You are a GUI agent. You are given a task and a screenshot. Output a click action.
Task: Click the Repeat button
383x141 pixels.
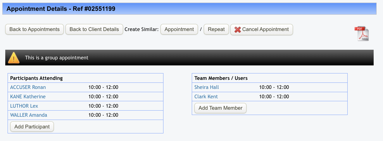[x=216, y=30]
